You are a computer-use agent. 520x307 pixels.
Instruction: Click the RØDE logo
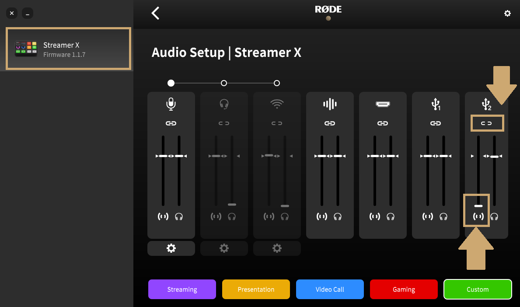[x=328, y=10]
